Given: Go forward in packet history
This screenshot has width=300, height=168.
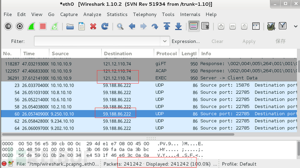Looking at the screenshot, I should 143,26.
